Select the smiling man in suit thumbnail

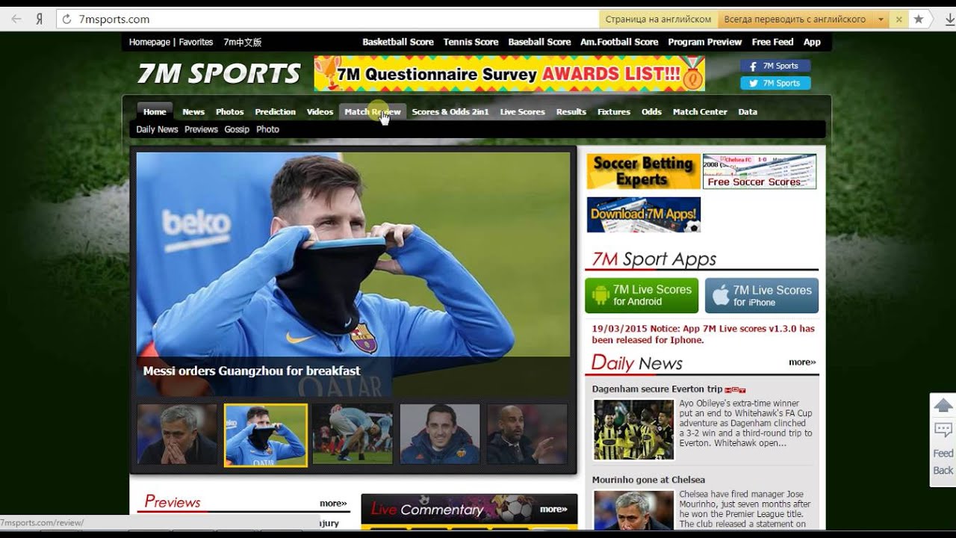click(x=440, y=434)
